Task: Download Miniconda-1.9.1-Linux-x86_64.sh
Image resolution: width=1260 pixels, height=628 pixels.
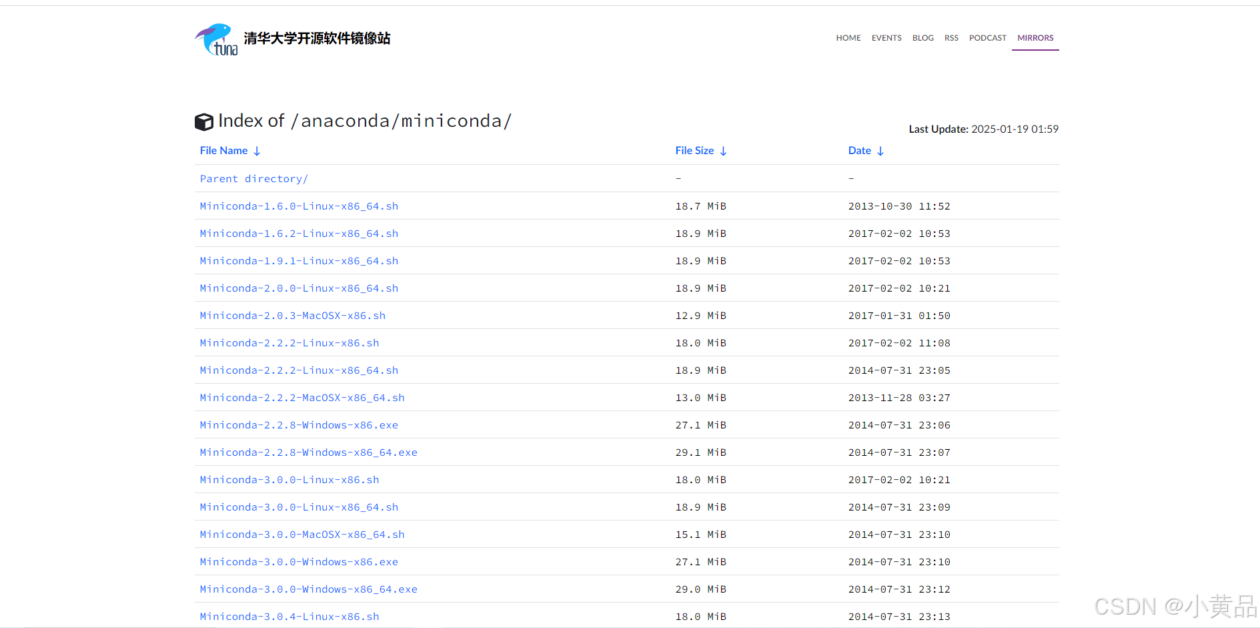Action: click(x=299, y=261)
